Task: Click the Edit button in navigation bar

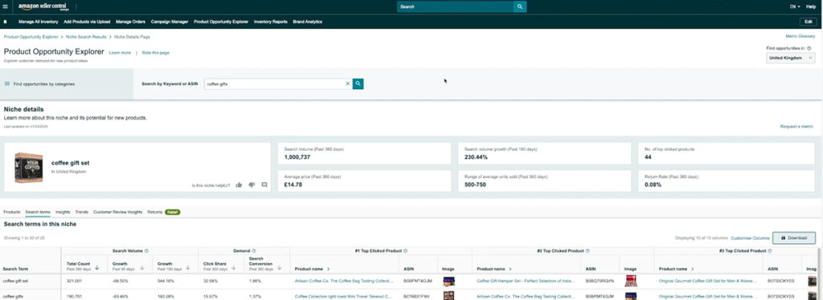Action: 808,22
